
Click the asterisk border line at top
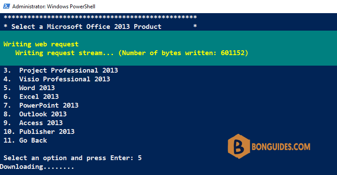click(100, 17)
